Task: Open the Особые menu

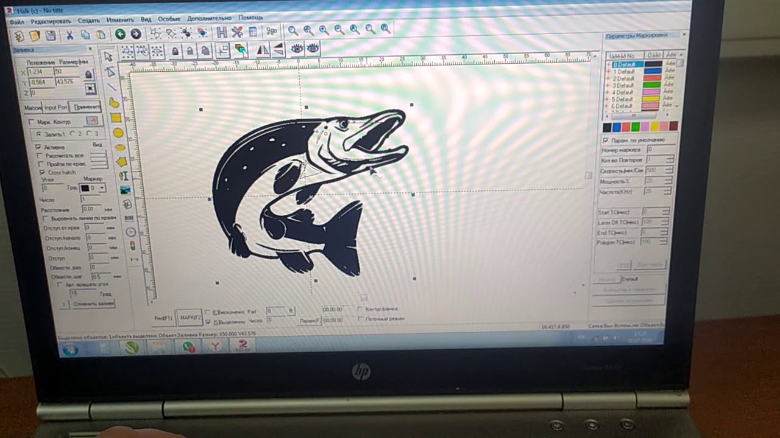Action: click(169, 19)
